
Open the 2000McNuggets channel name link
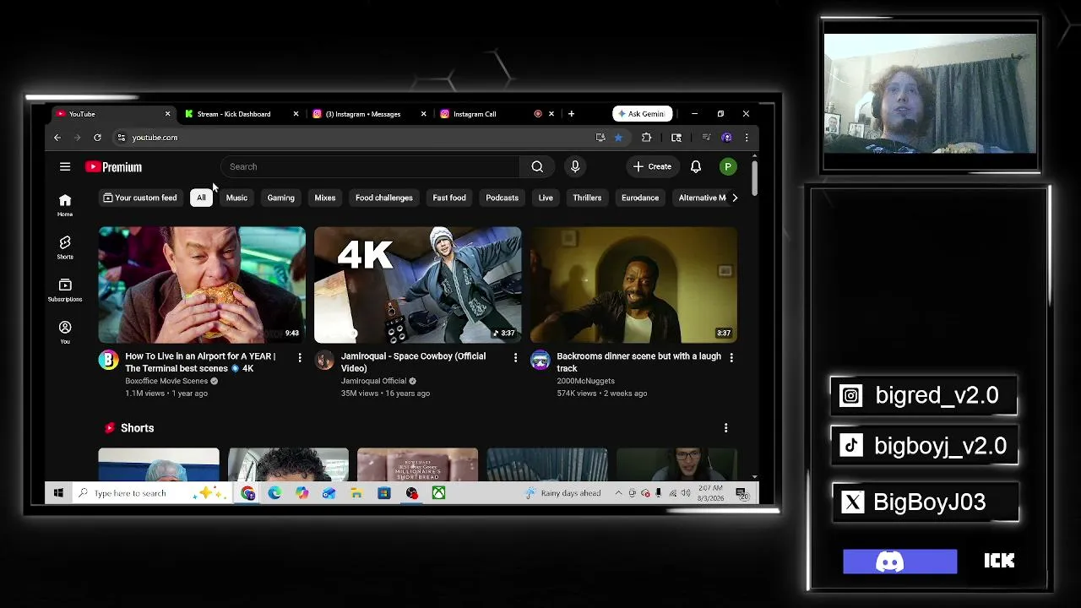pos(585,381)
